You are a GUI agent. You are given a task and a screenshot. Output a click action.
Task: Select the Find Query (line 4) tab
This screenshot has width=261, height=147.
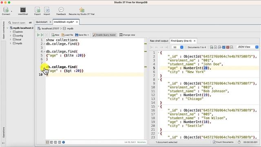click(181, 41)
